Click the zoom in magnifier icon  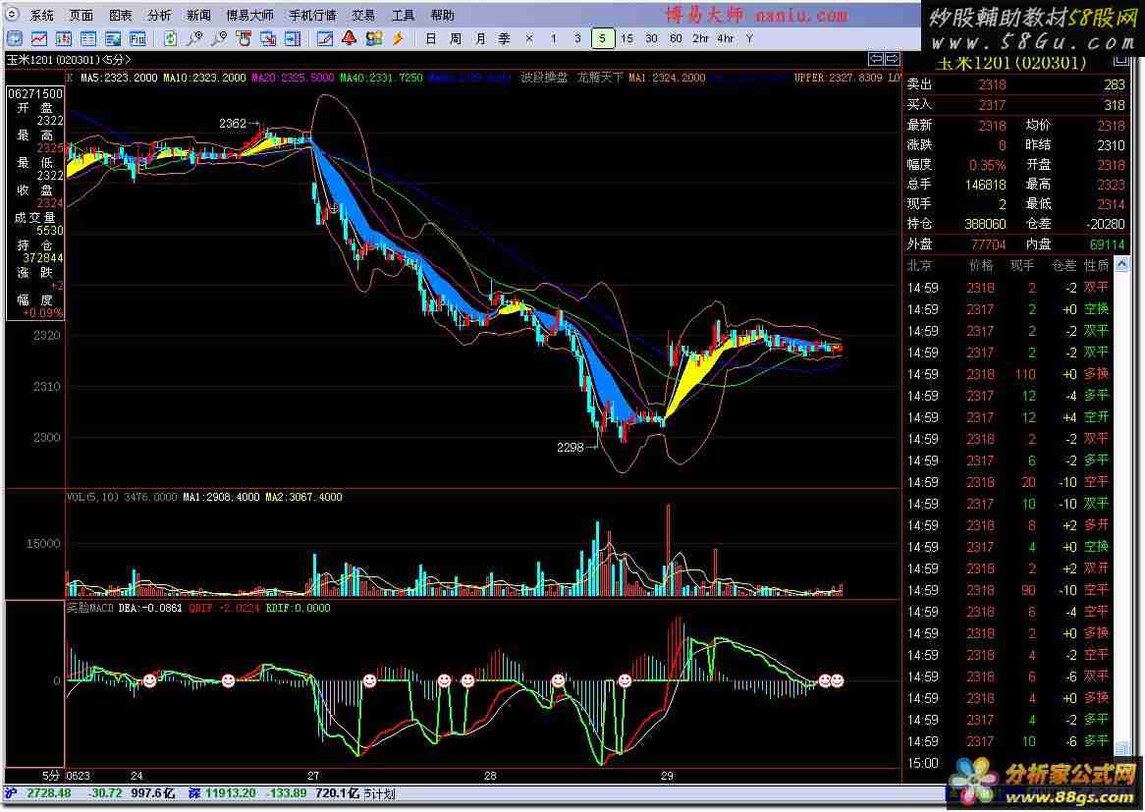point(195,38)
